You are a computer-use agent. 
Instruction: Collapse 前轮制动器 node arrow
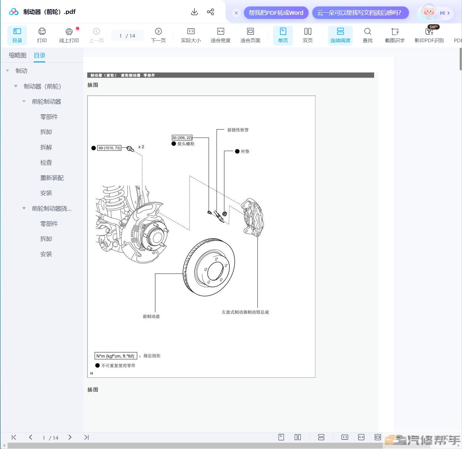click(24, 101)
